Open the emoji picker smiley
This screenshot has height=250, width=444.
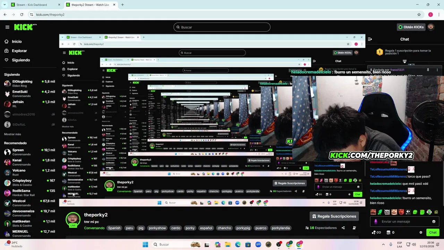[434, 222]
